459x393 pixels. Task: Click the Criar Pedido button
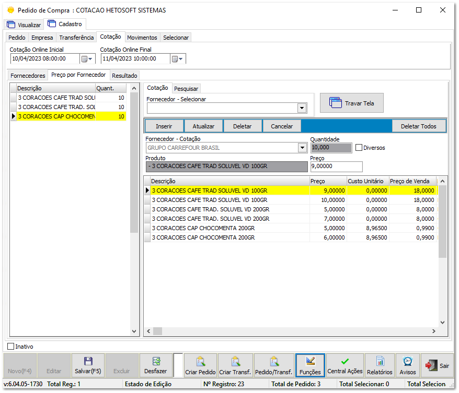click(200, 365)
